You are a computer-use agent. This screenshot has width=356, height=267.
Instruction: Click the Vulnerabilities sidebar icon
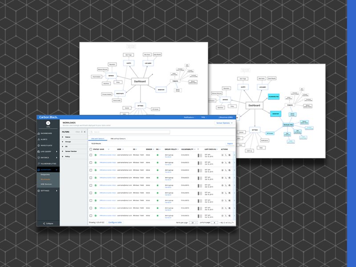[39, 163]
